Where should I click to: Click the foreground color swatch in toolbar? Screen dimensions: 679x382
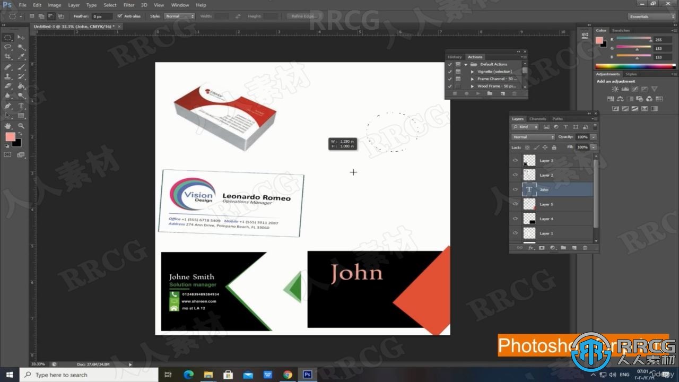tap(10, 137)
